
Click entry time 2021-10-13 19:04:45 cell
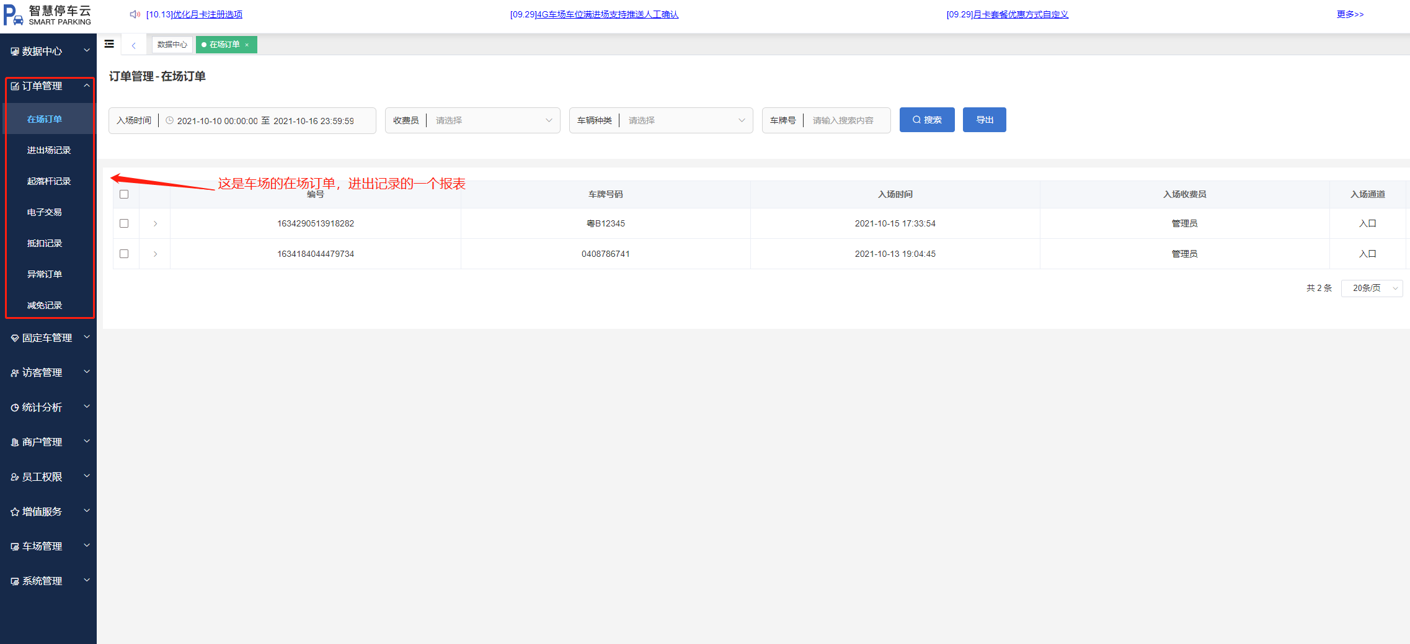[895, 254]
